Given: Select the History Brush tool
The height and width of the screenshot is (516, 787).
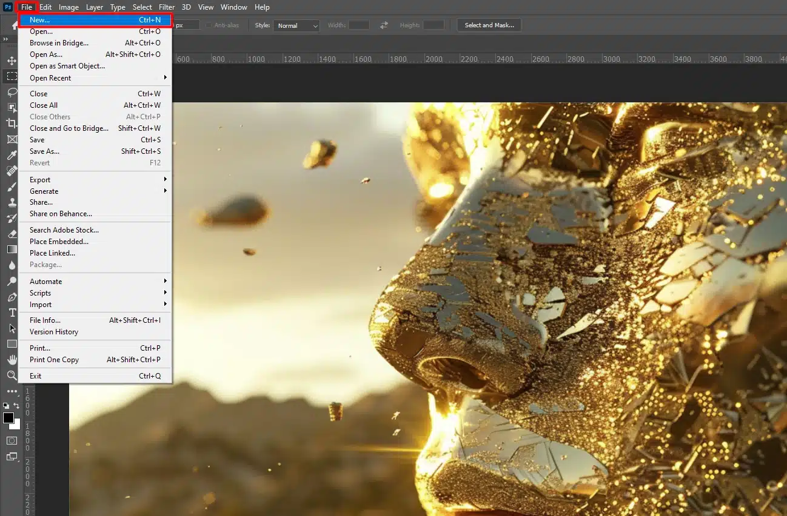Looking at the screenshot, I should pyautogui.click(x=12, y=218).
